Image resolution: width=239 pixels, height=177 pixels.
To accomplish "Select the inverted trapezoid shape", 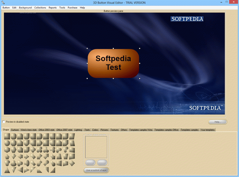I will pos(65,156).
